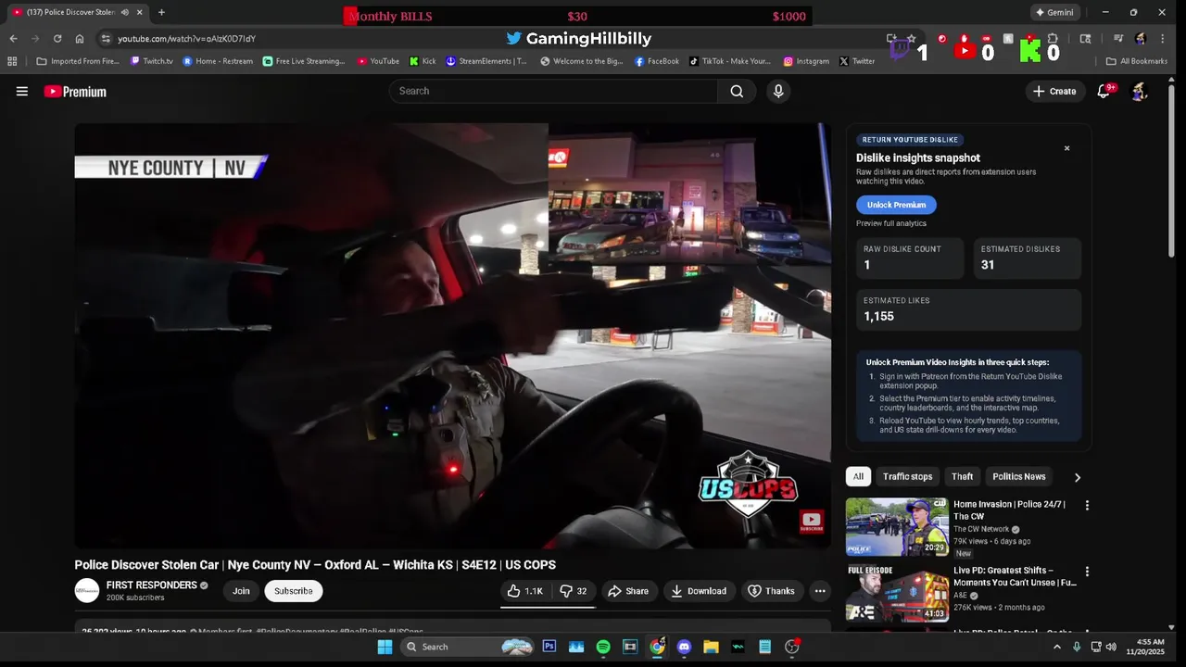Open All Bookmarks folder
This screenshot has height=667, width=1186.
(1137, 61)
